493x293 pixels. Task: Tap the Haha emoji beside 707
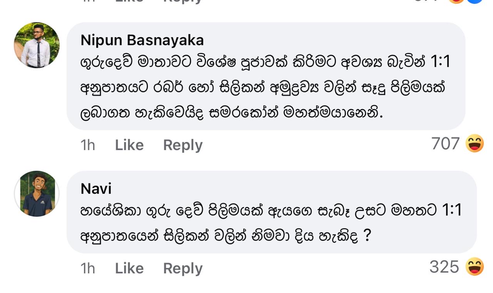(x=475, y=143)
